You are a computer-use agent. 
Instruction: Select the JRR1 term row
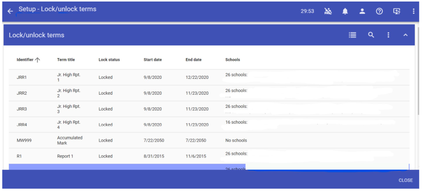pos(113,77)
